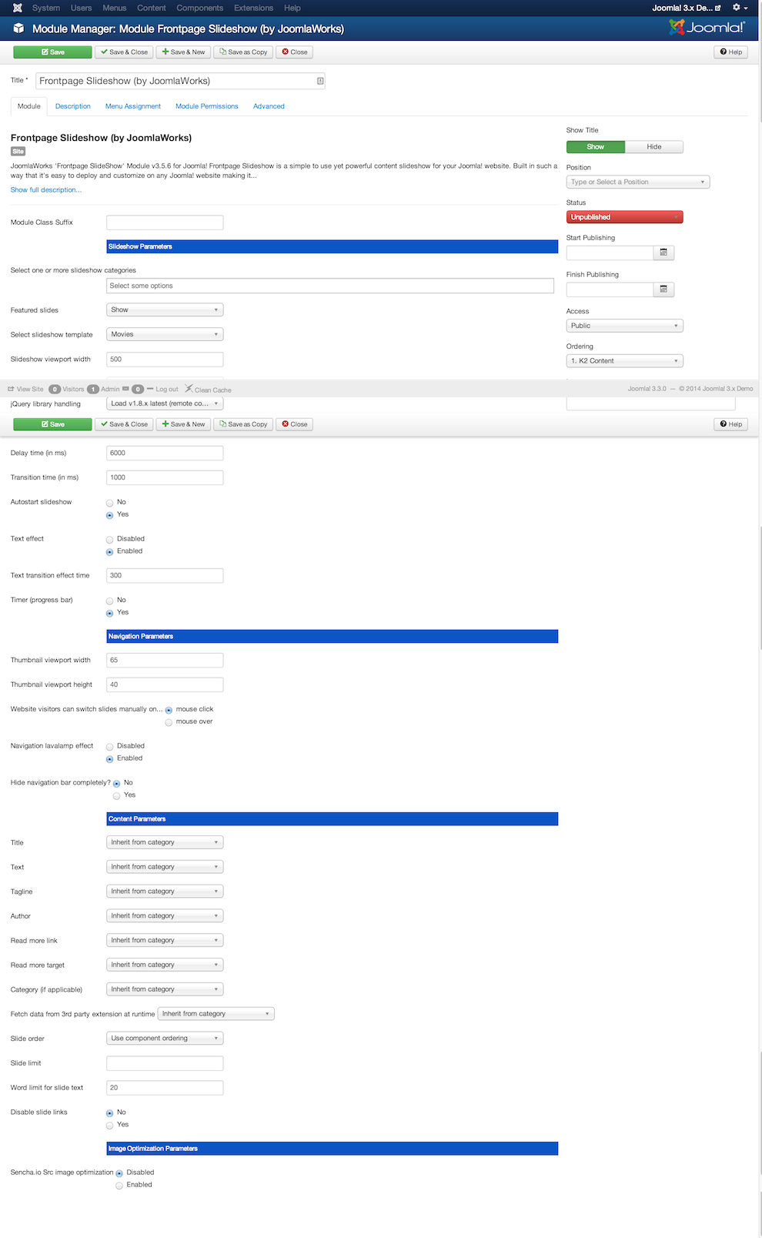Open the Status dropdown showing Unpublished
The image size is (762, 1238).
tap(625, 217)
